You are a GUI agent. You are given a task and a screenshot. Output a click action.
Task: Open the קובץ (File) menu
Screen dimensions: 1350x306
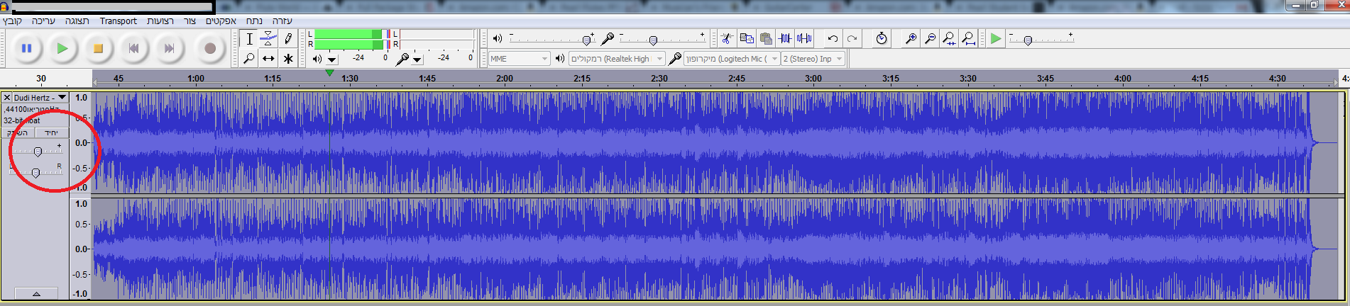(13, 21)
